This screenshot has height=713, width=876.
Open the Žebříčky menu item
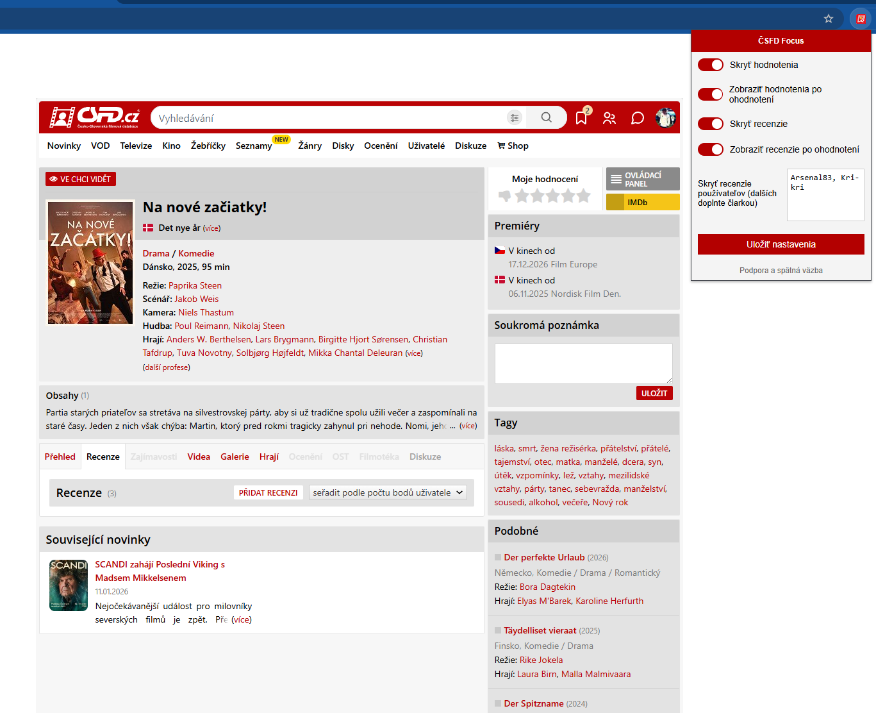click(208, 146)
